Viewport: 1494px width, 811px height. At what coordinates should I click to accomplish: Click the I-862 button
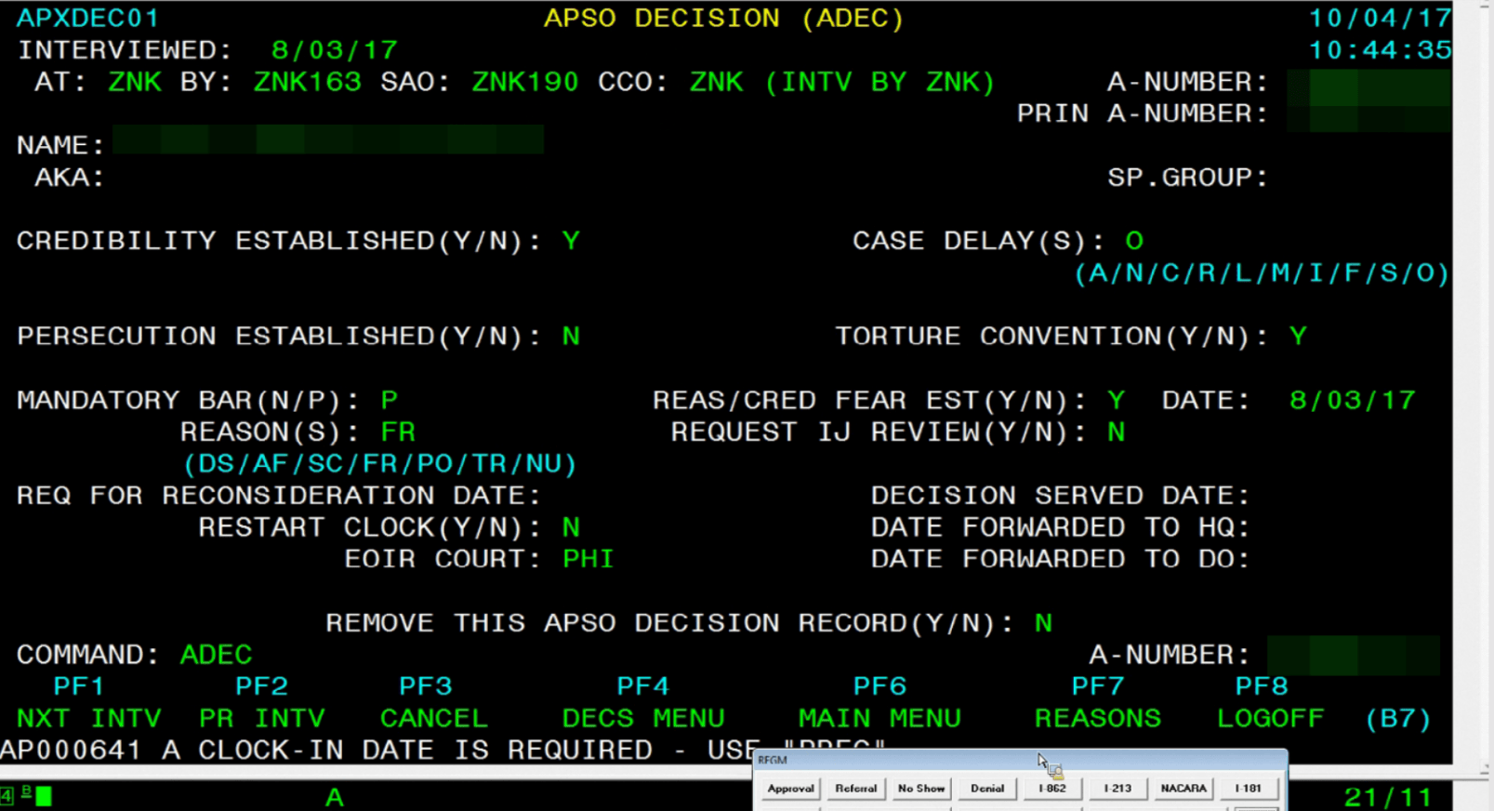pos(1051,788)
